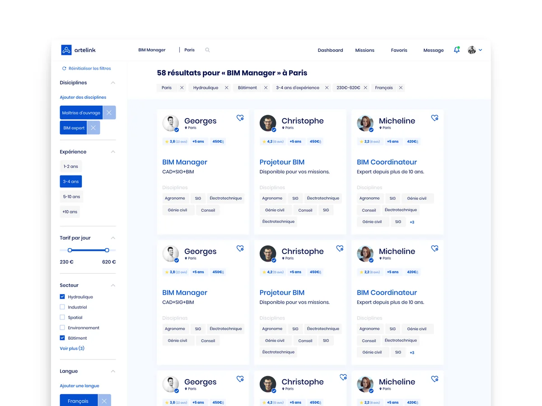
Task: Click first Georges's Génie civil tag
Action: 178,210
